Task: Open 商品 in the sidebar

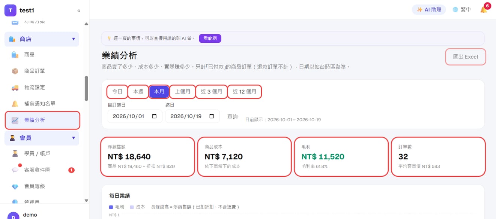Action: pos(42,55)
